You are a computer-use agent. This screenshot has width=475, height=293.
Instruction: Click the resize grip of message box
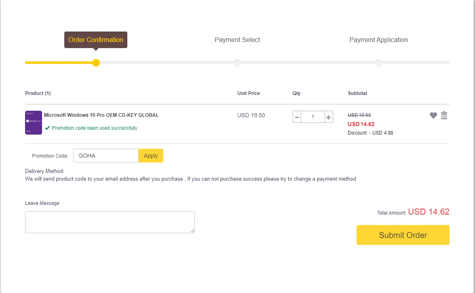(x=192, y=231)
